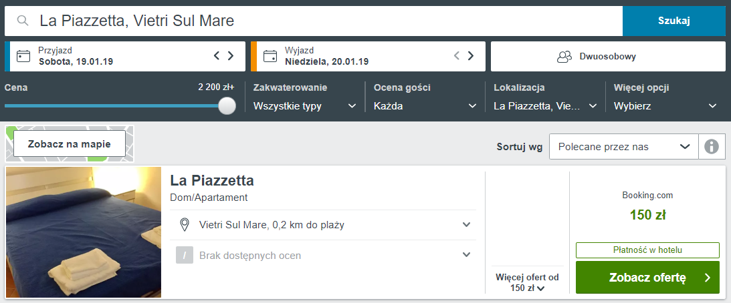Screen dimensions: 731x303
Task: Open check-out calendar icon
Action: click(270, 56)
